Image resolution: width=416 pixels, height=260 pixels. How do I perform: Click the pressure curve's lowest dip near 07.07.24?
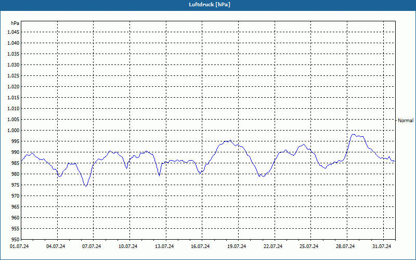(x=86, y=186)
